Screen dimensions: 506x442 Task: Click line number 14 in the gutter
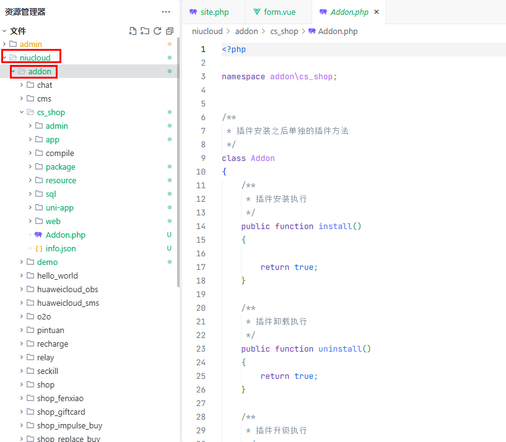pos(201,226)
